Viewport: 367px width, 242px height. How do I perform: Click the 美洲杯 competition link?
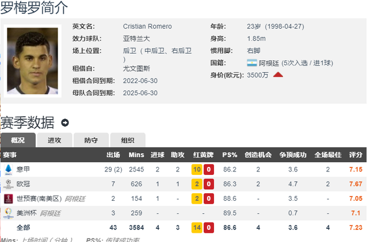tap(26, 213)
